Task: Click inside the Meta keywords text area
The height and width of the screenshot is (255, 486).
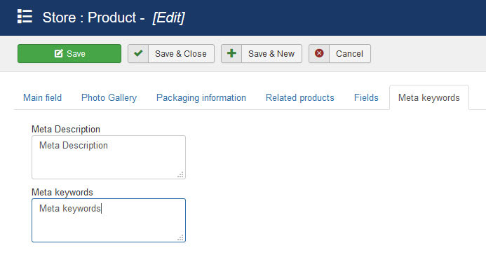Action: 109,221
